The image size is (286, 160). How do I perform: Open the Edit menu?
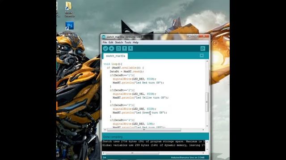pos(111,43)
